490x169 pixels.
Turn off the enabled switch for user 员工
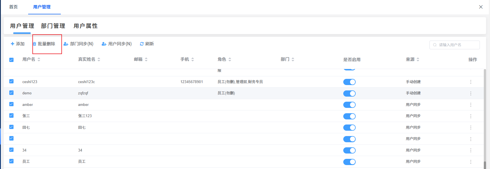coord(349,162)
